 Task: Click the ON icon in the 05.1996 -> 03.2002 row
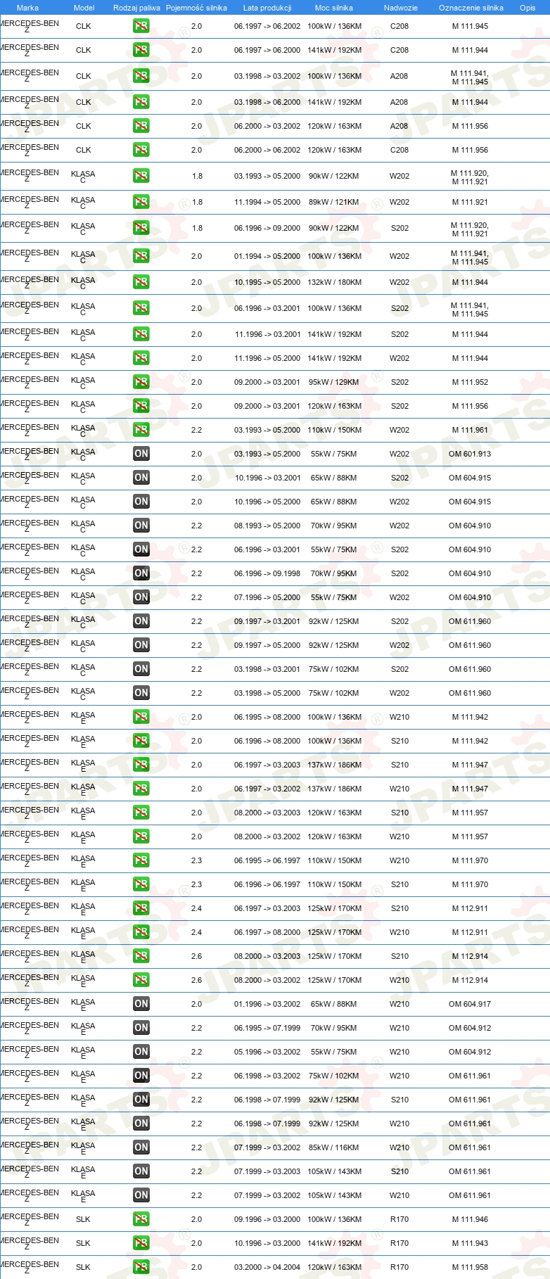point(141,1052)
